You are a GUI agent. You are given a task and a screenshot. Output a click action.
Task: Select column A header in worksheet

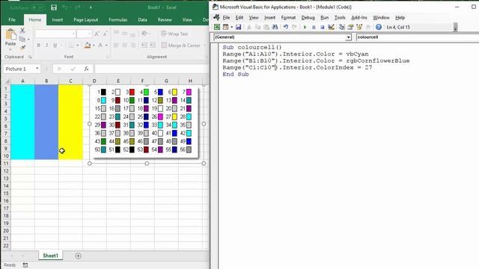(x=22, y=81)
